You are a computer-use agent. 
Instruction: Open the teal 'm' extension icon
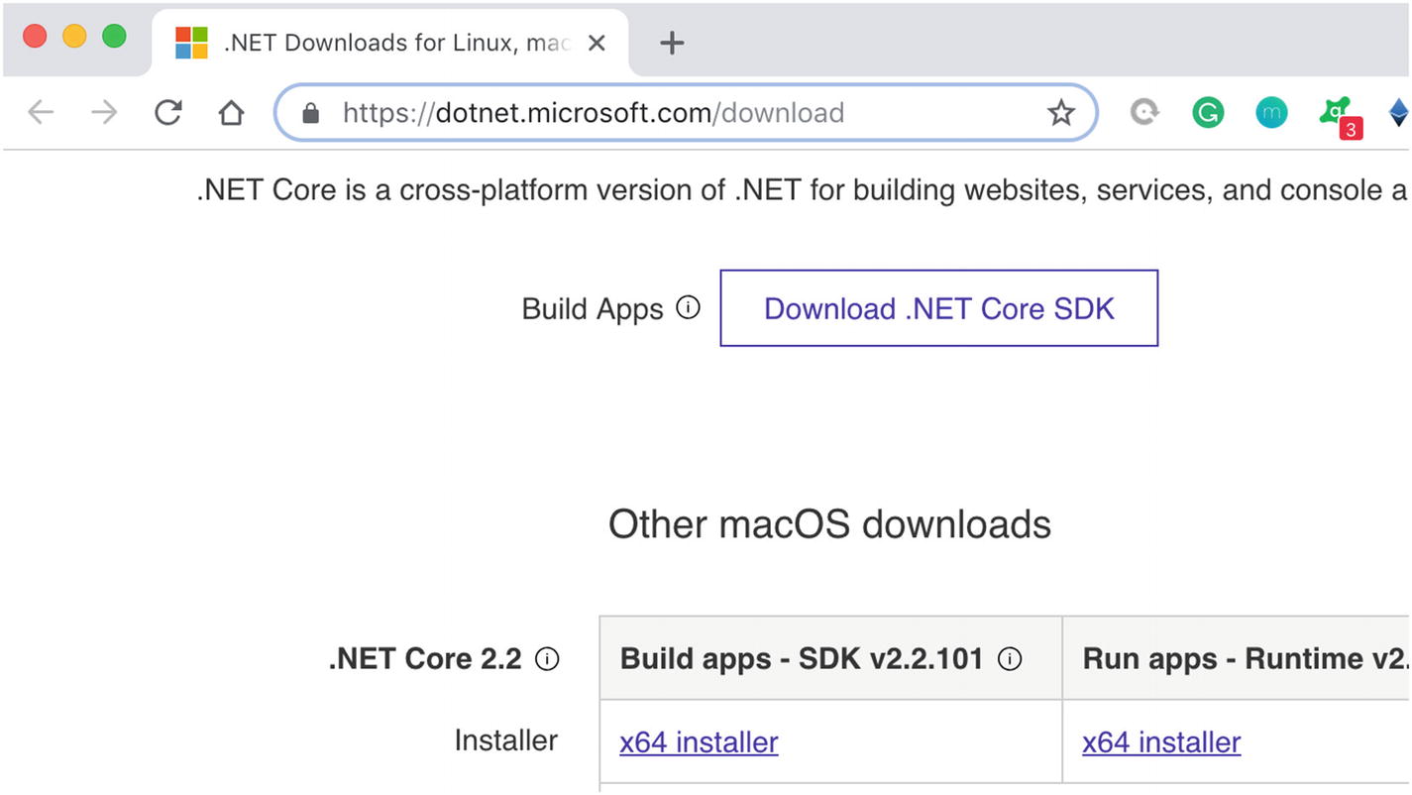(x=1271, y=113)
